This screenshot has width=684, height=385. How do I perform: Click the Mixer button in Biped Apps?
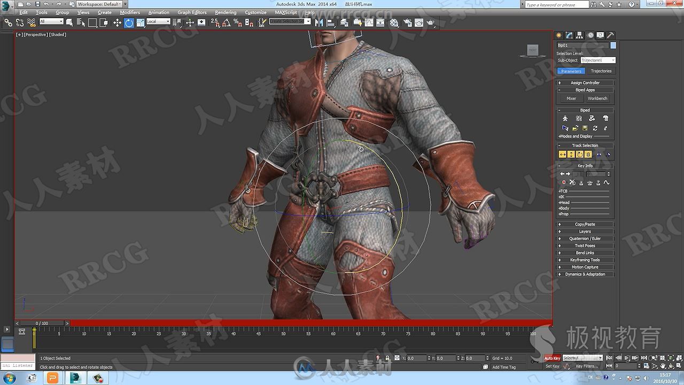[571, 98]
